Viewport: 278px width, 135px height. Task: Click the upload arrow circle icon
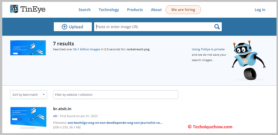(x=64, y=27)
